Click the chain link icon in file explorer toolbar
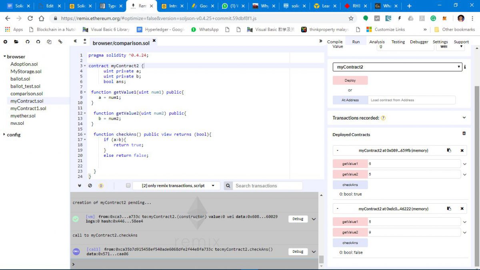The image size is (480, 270). 60,42
